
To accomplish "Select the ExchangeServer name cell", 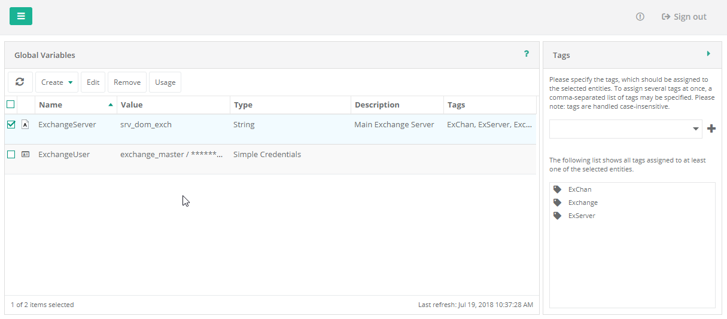I will (x=67, y=125).
